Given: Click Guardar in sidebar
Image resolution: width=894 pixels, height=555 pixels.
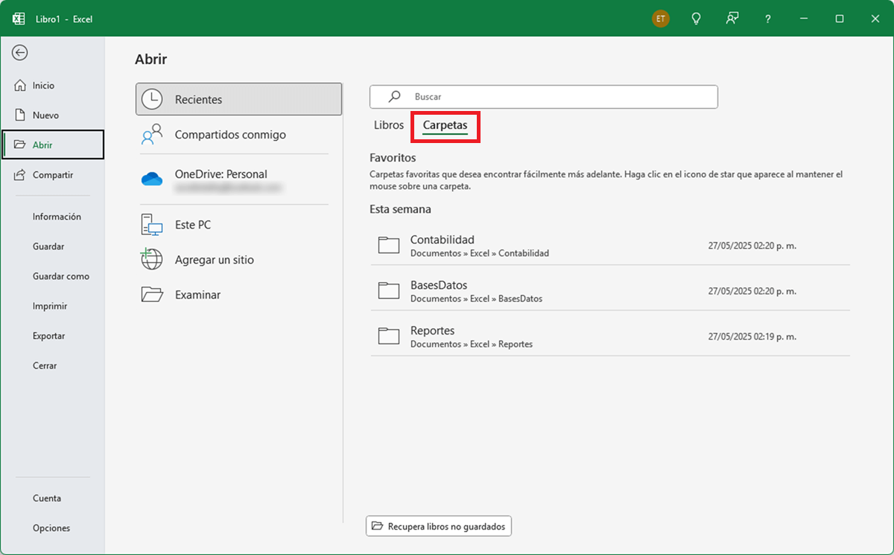Looking at the screenshot, I should click(x=48, y=247).
